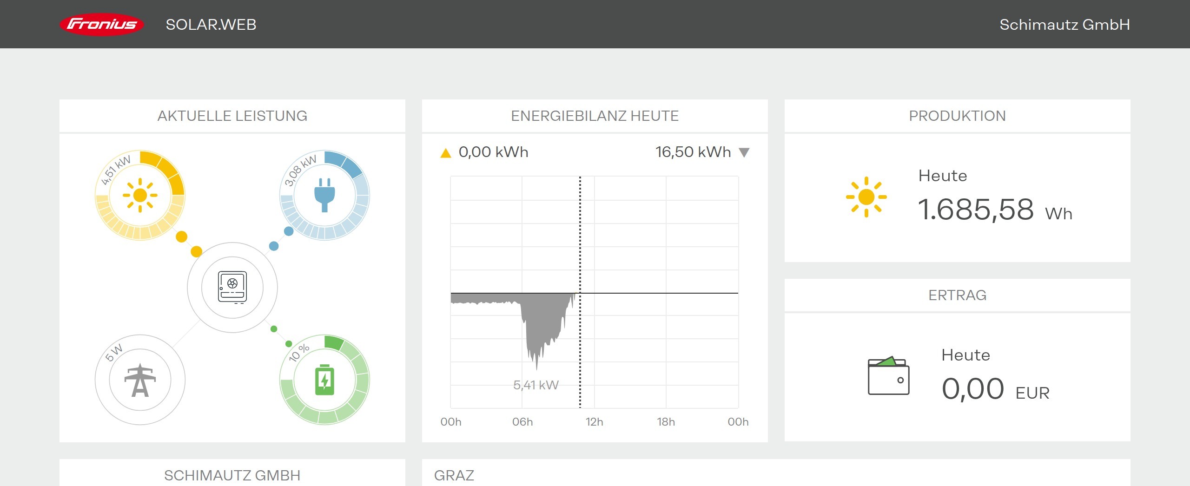The height and width of the screenshot is (486, 1190).
Task: Click the 4,51 kW PV power label
Action: 116,170
